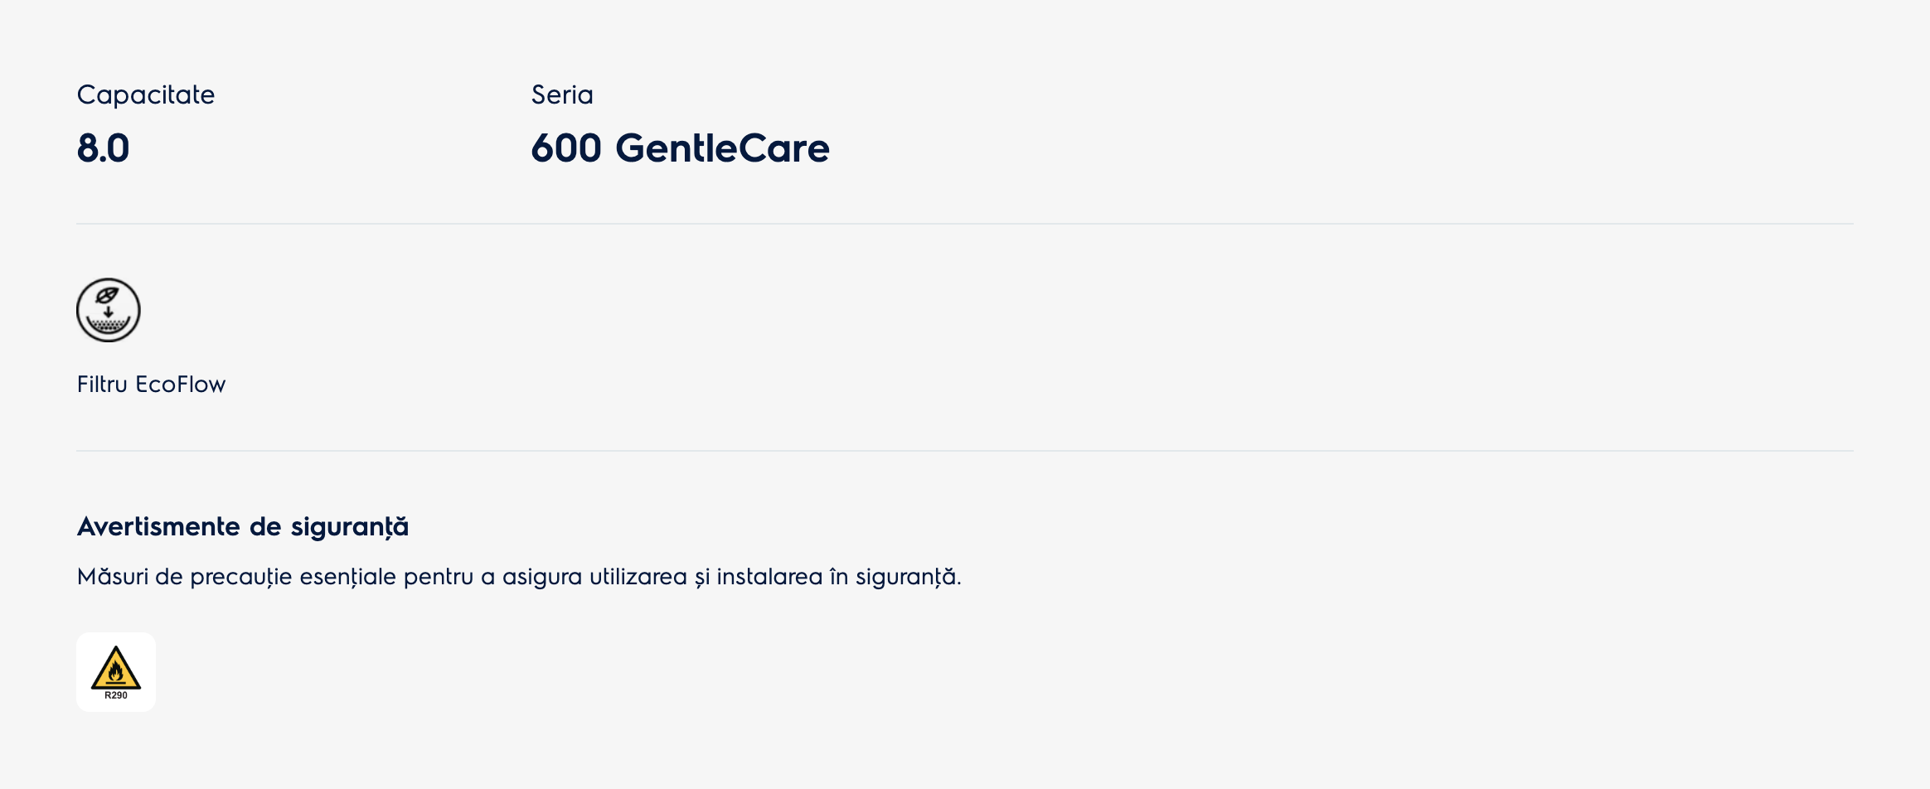Click the Capacitate label
1930x789 pixels.
146,95
